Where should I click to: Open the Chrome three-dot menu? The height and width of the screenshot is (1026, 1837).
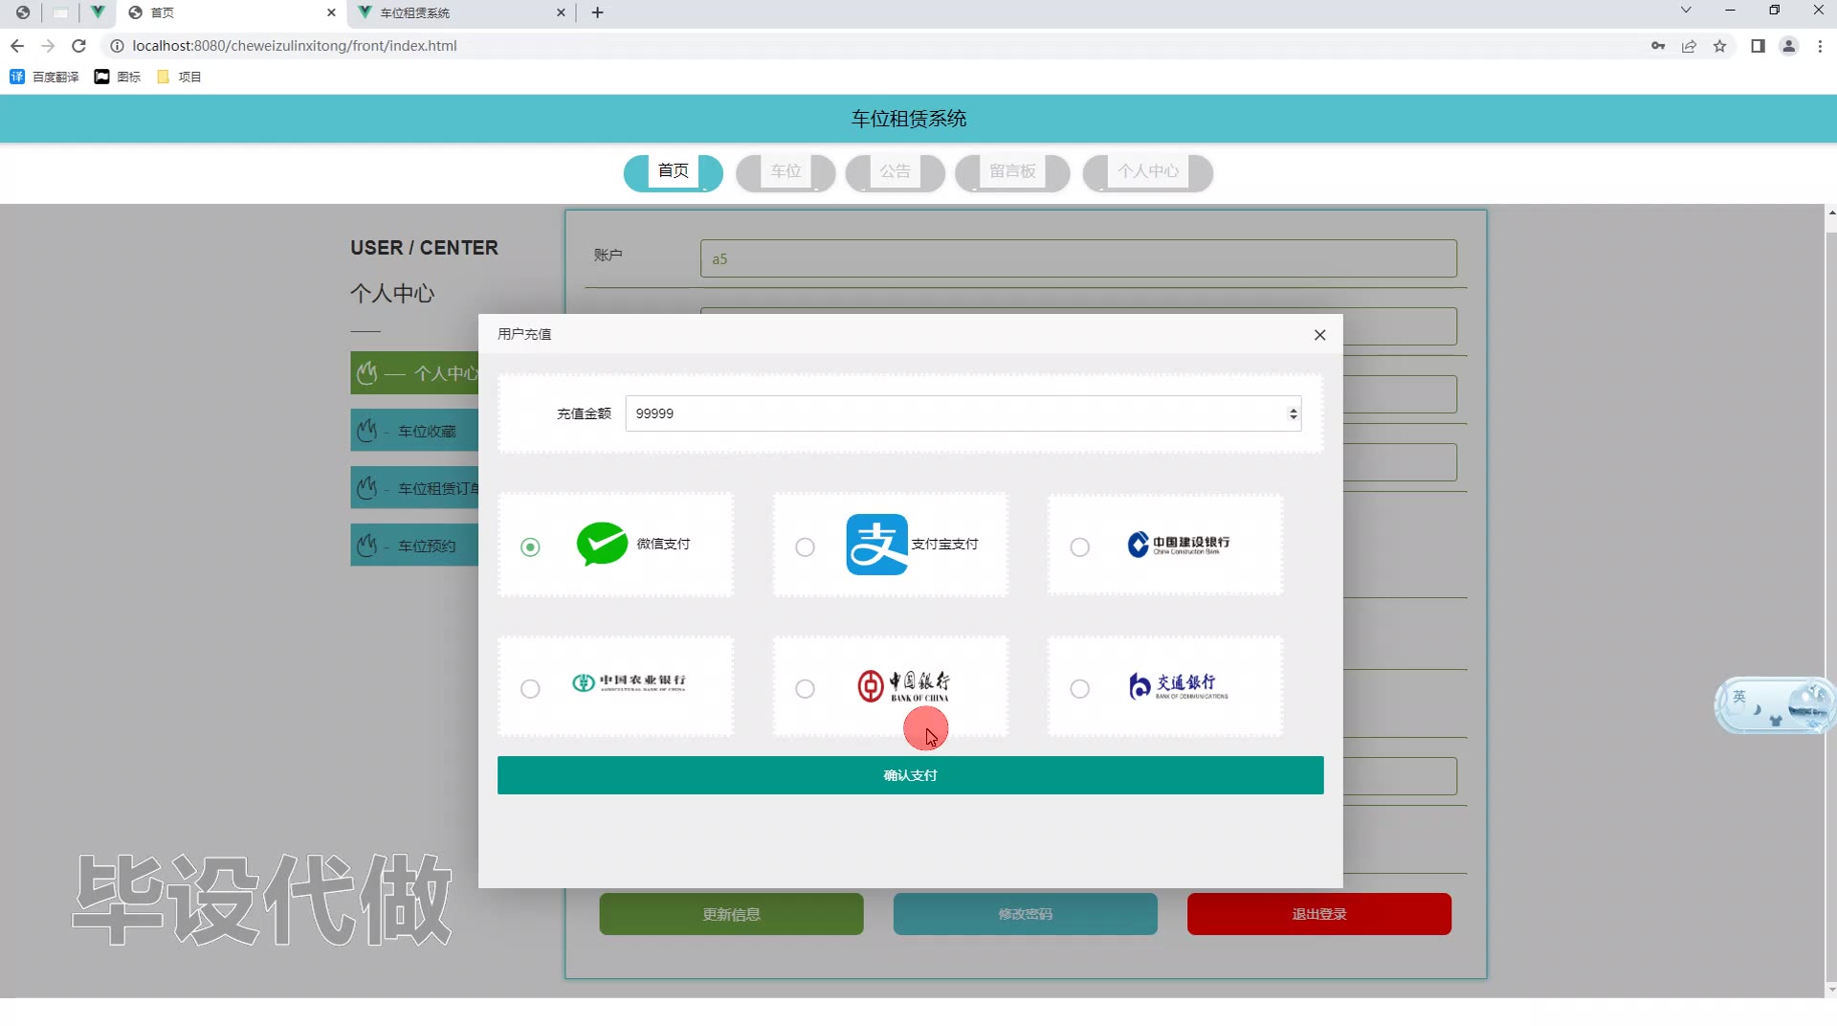pyautogui.click(x=1820, y=46)
